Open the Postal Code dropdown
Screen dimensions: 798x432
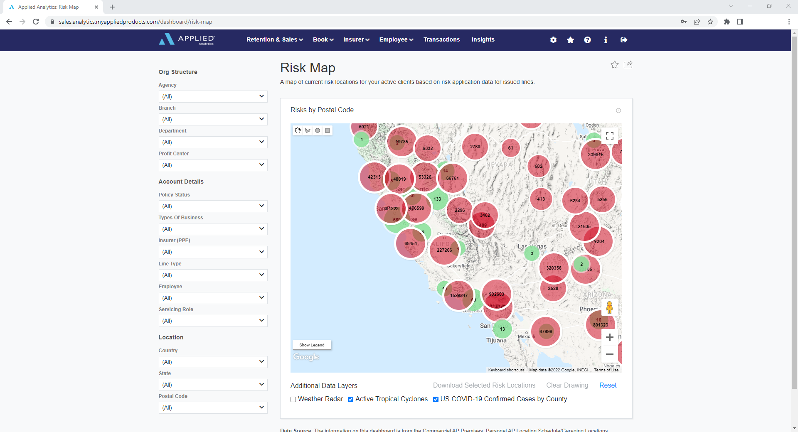click(x=213, y=407)
